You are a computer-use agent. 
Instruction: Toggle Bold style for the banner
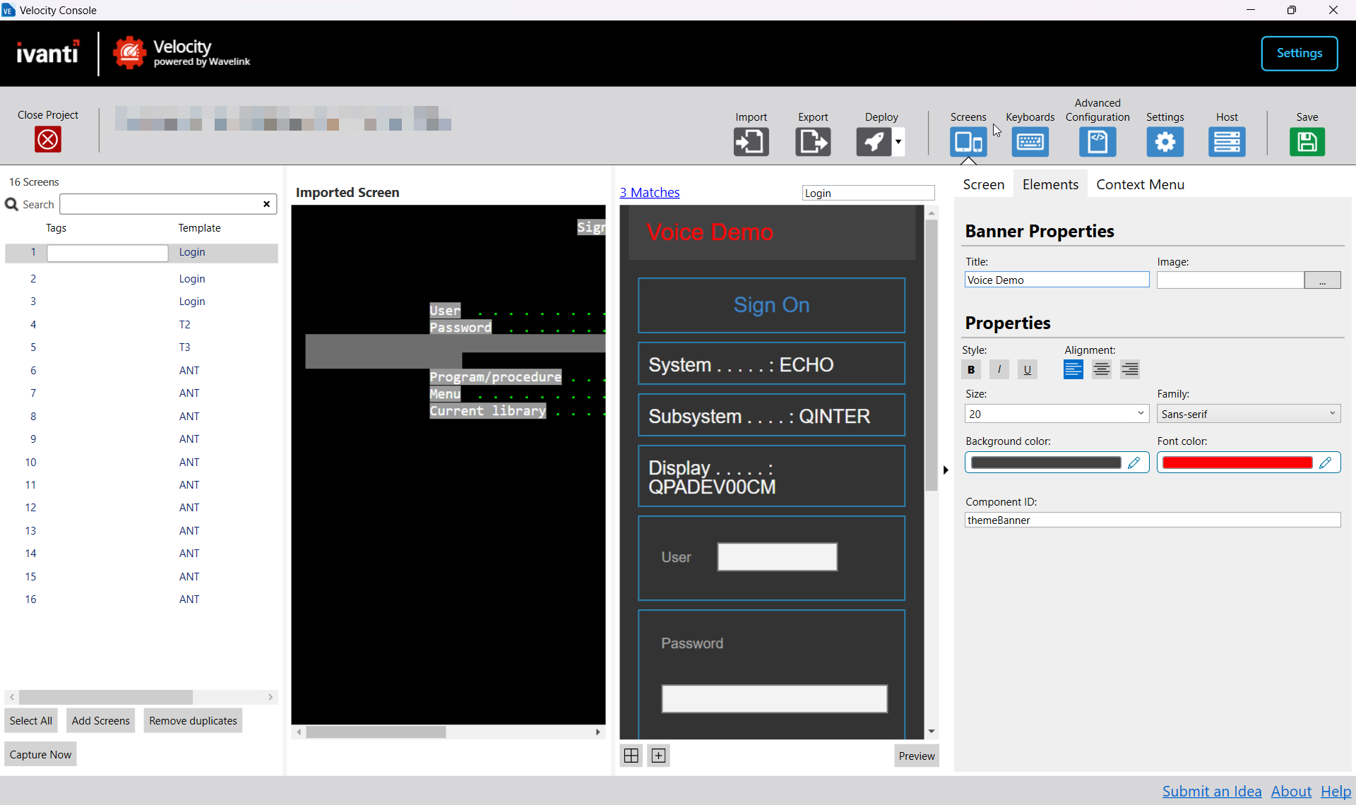coord(971,369)
